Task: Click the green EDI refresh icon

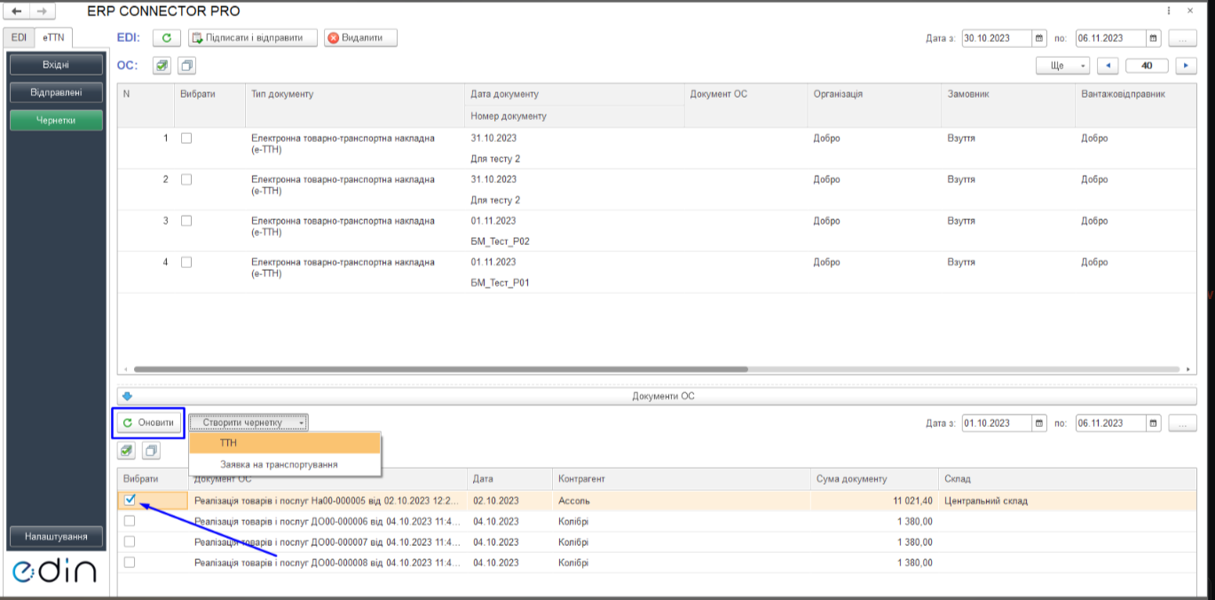Action: [167, 38]
